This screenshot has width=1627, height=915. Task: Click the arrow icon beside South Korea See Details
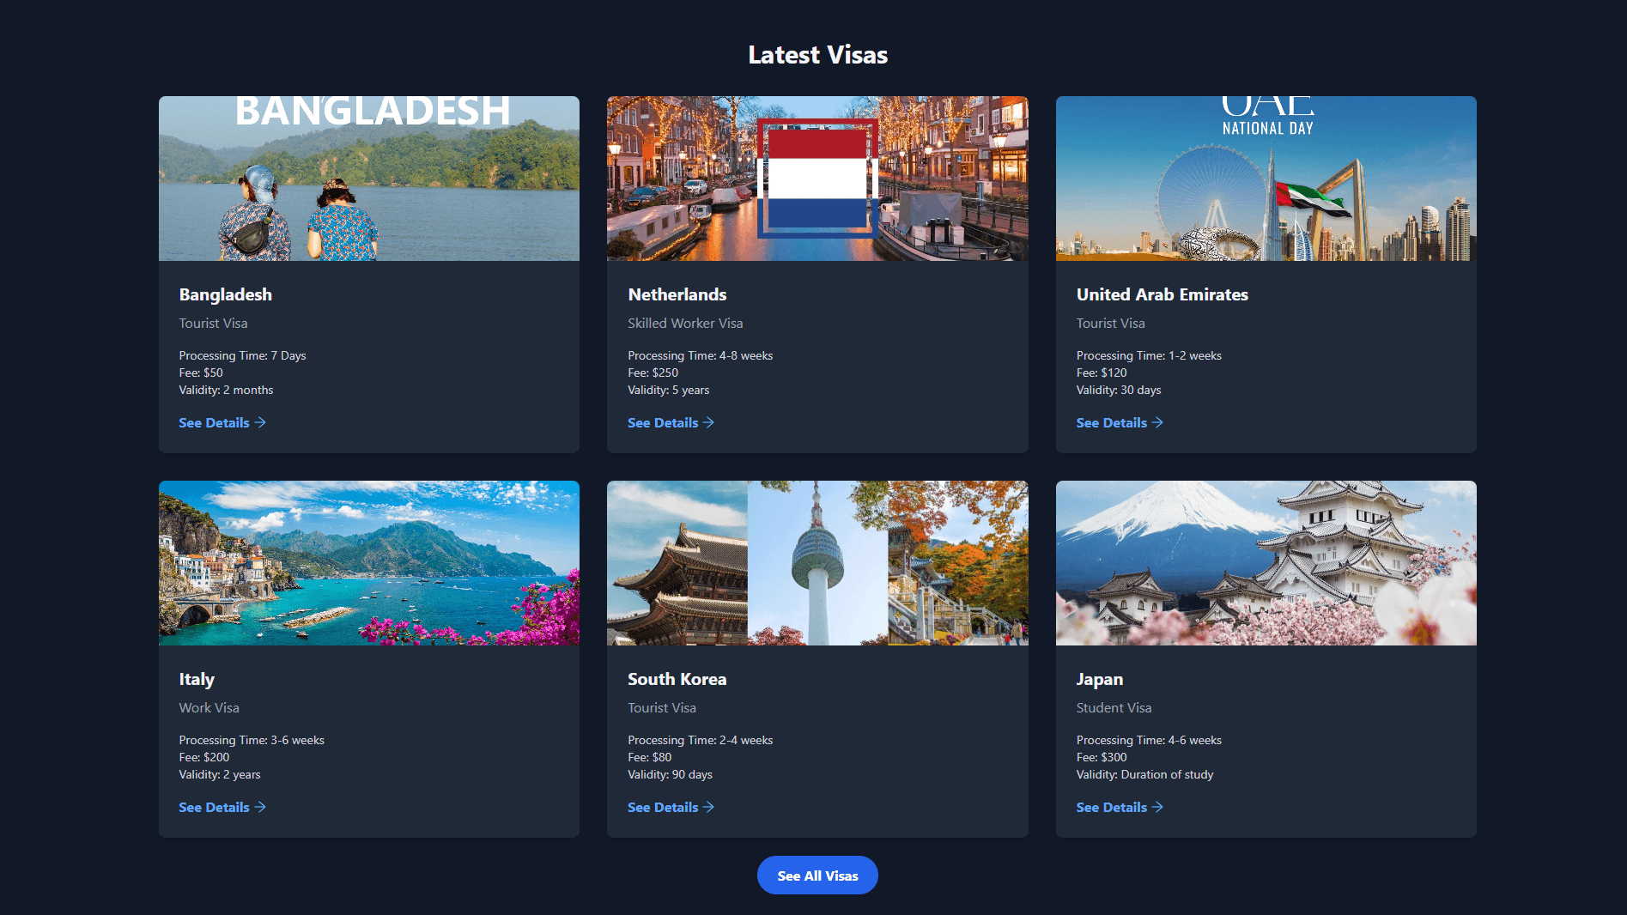pos(709,807)
